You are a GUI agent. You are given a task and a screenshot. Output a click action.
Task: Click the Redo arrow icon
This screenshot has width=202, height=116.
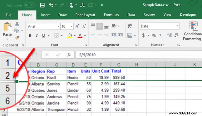tap(62, 5)
